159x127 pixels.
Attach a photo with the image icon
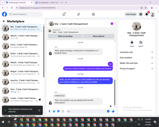pos(54,111)
